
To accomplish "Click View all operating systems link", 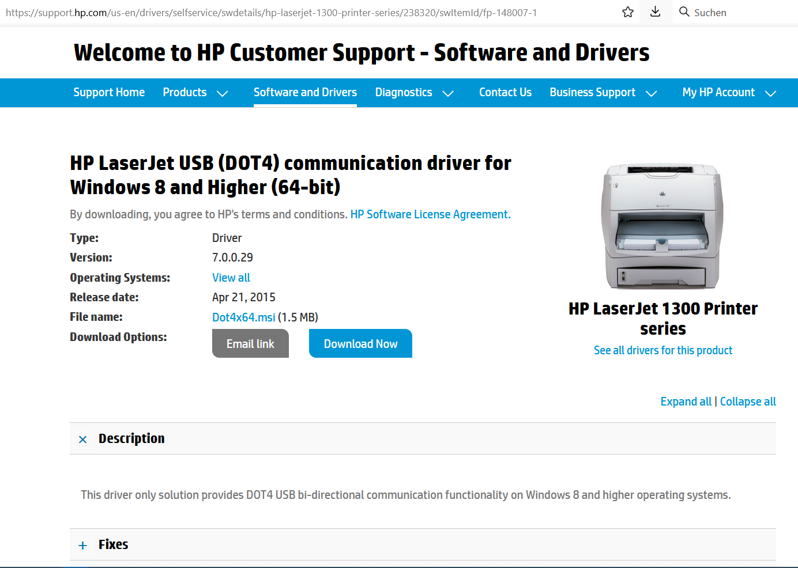I will (x=231, y=278).
